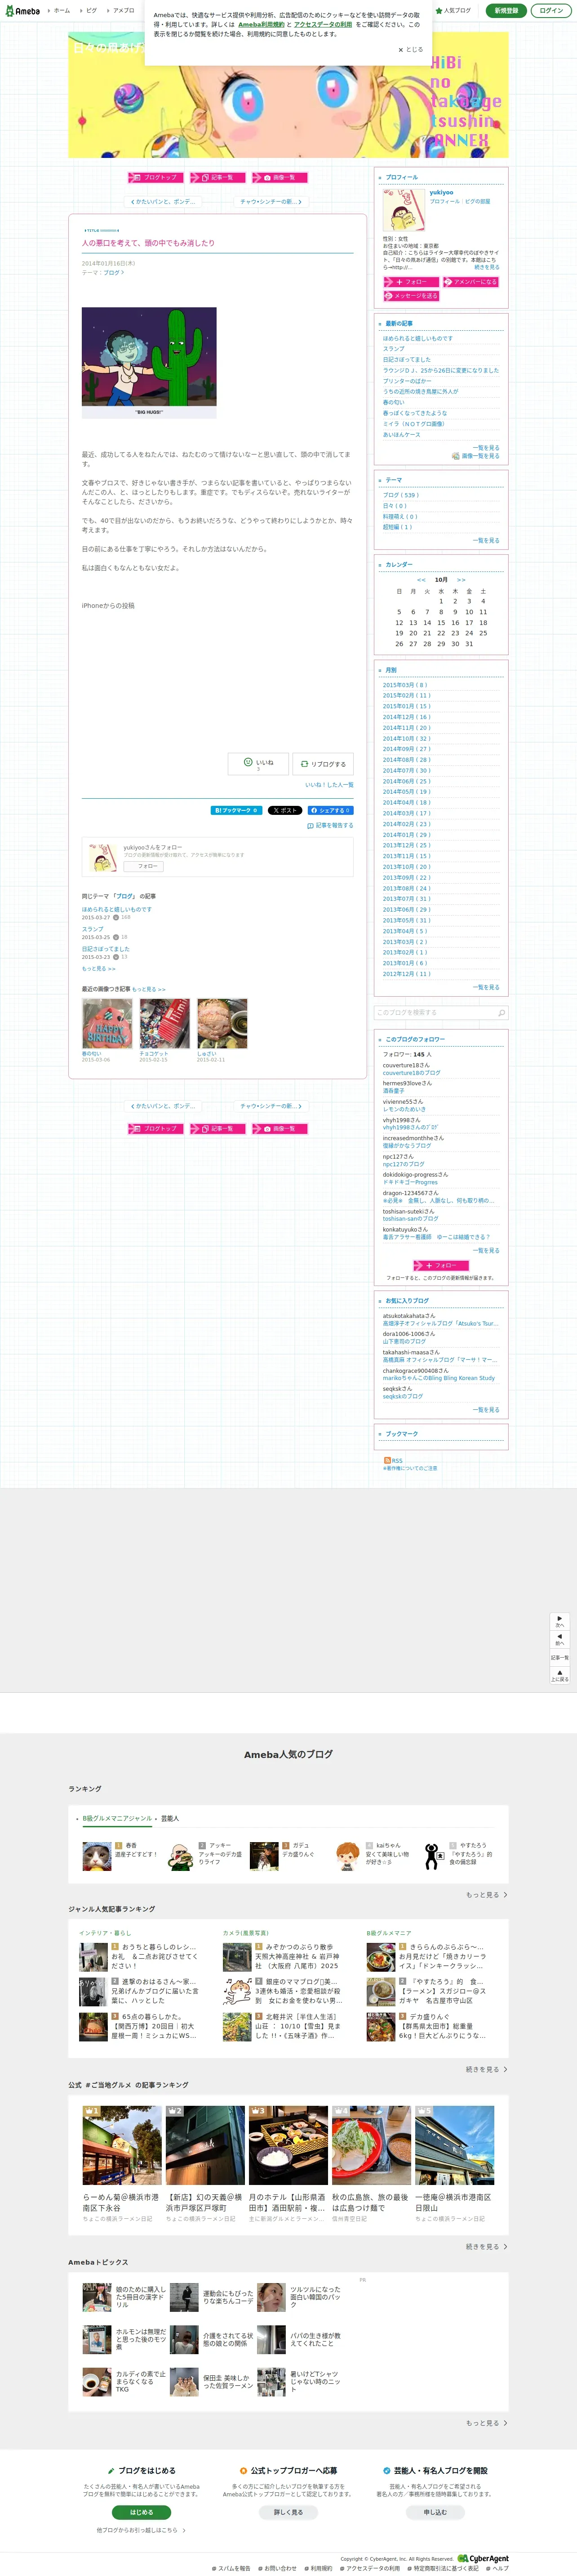Click the 次へ floating navigation arrow
The height and width of the screenshot is (2576, 577).
559,1621
